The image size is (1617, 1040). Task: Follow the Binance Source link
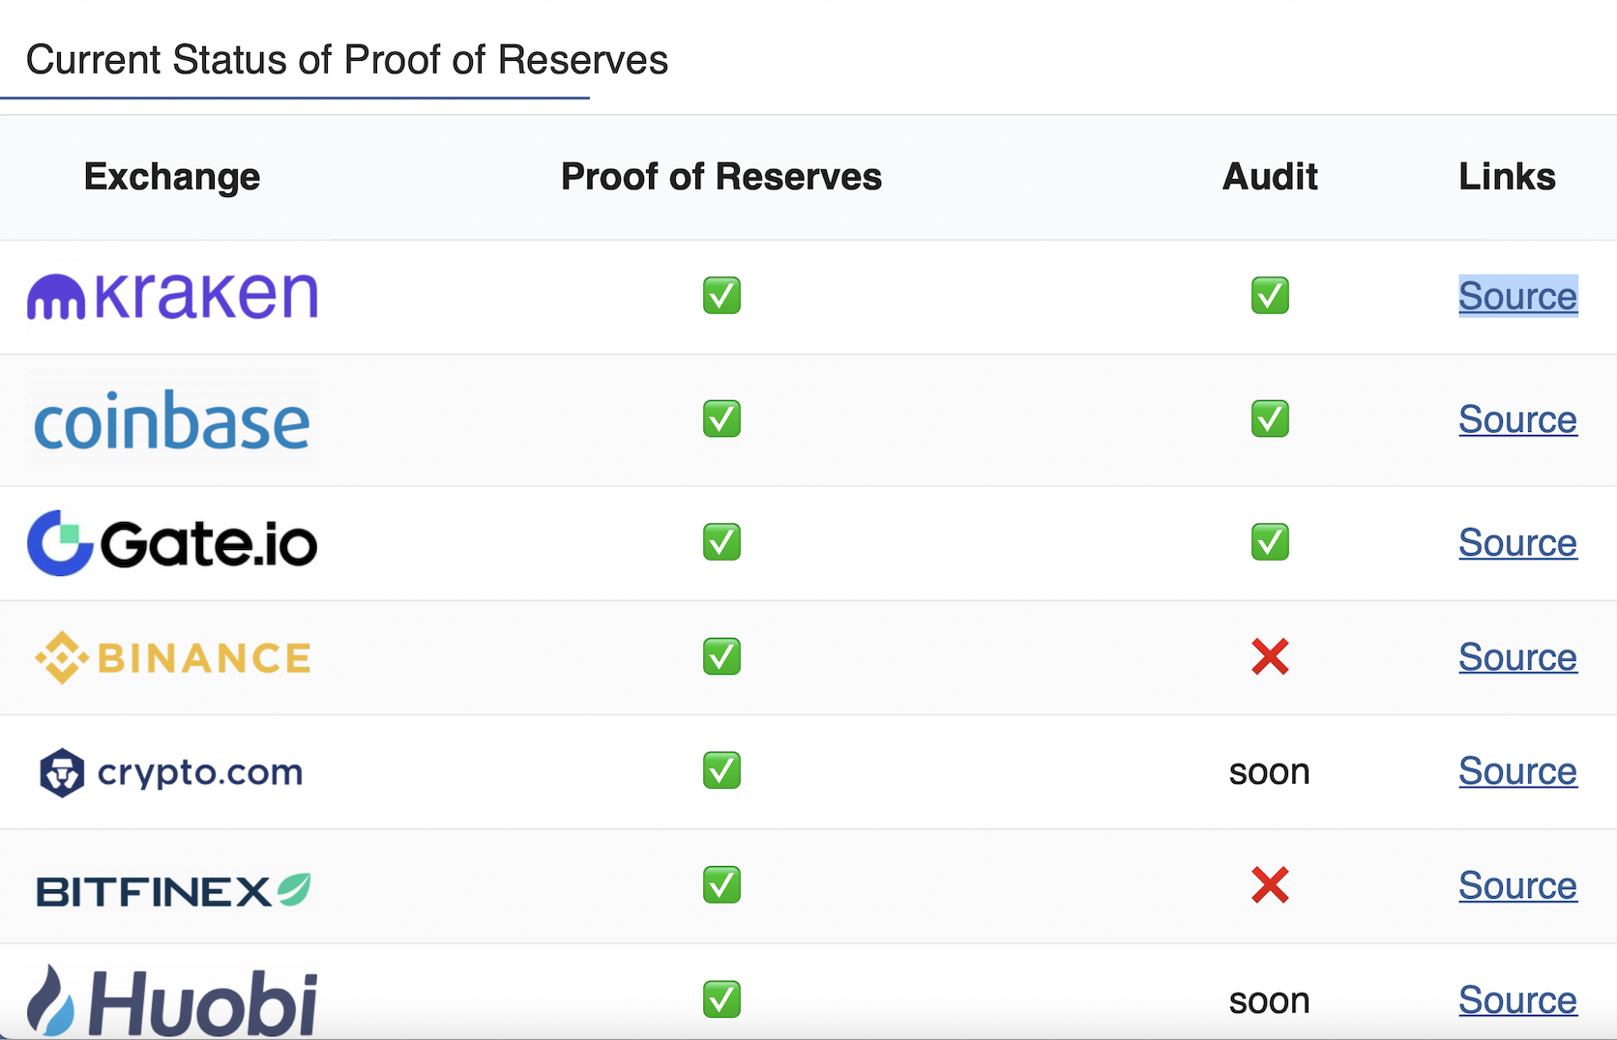point(1517,657)
